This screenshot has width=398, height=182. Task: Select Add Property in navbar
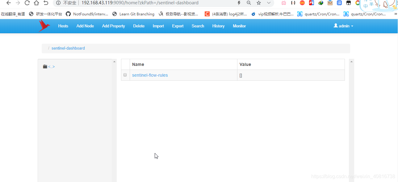click(113, 26)
